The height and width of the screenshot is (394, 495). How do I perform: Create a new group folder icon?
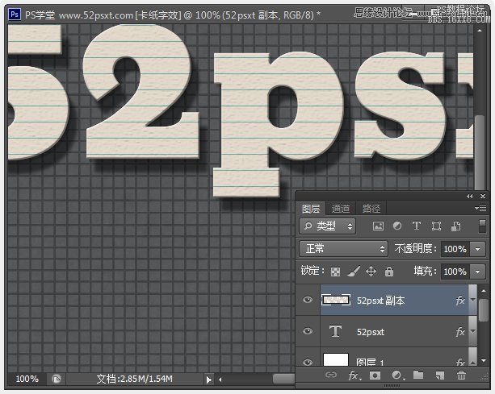(x=418, y=375)
